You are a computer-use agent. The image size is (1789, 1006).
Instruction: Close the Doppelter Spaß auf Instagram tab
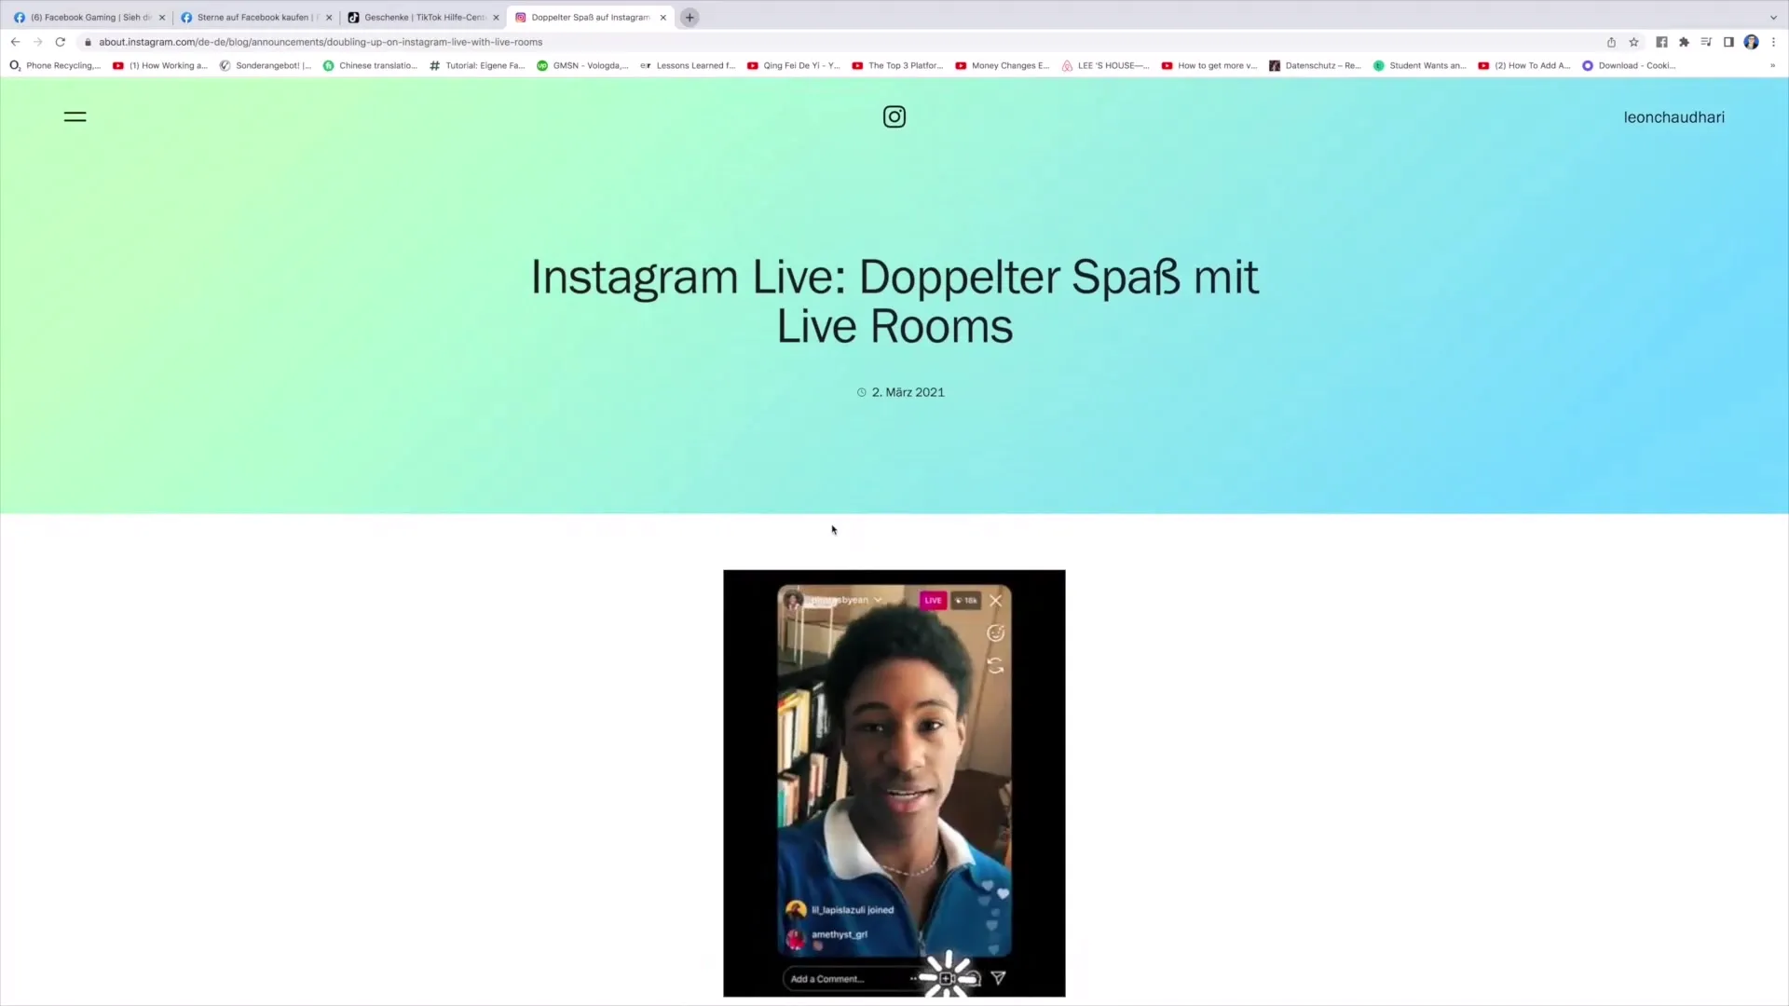tap(663, 18)
